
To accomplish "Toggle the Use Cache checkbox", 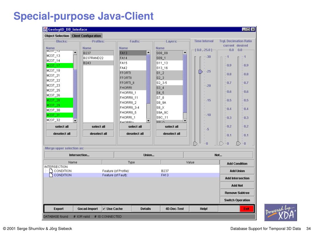I will pos(104,209).
